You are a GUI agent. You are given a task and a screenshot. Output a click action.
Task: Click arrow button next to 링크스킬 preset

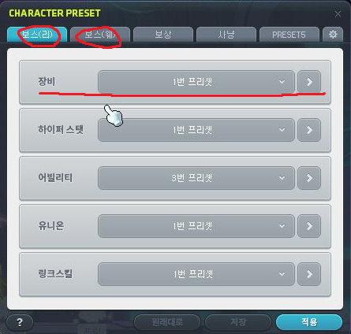coord(309,274)
